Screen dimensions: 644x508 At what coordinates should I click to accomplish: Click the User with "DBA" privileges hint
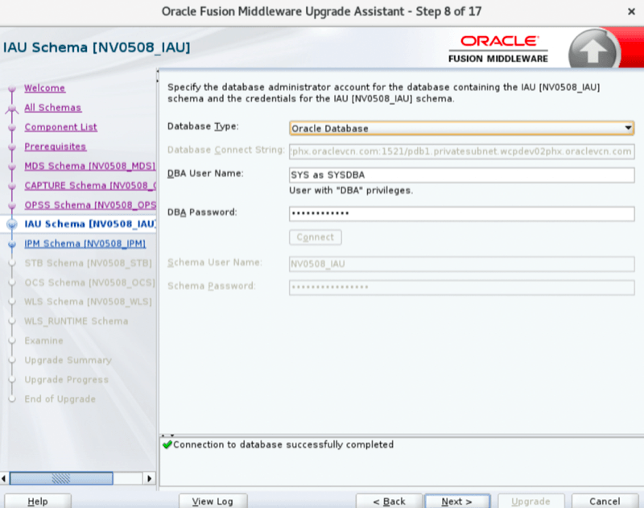point(351,191)
